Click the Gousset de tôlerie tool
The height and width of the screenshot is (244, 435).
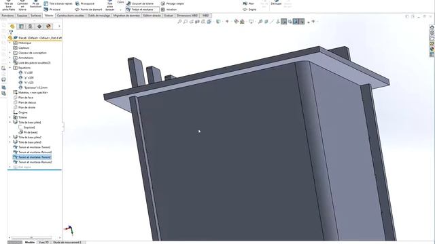[x=140, y=3]
